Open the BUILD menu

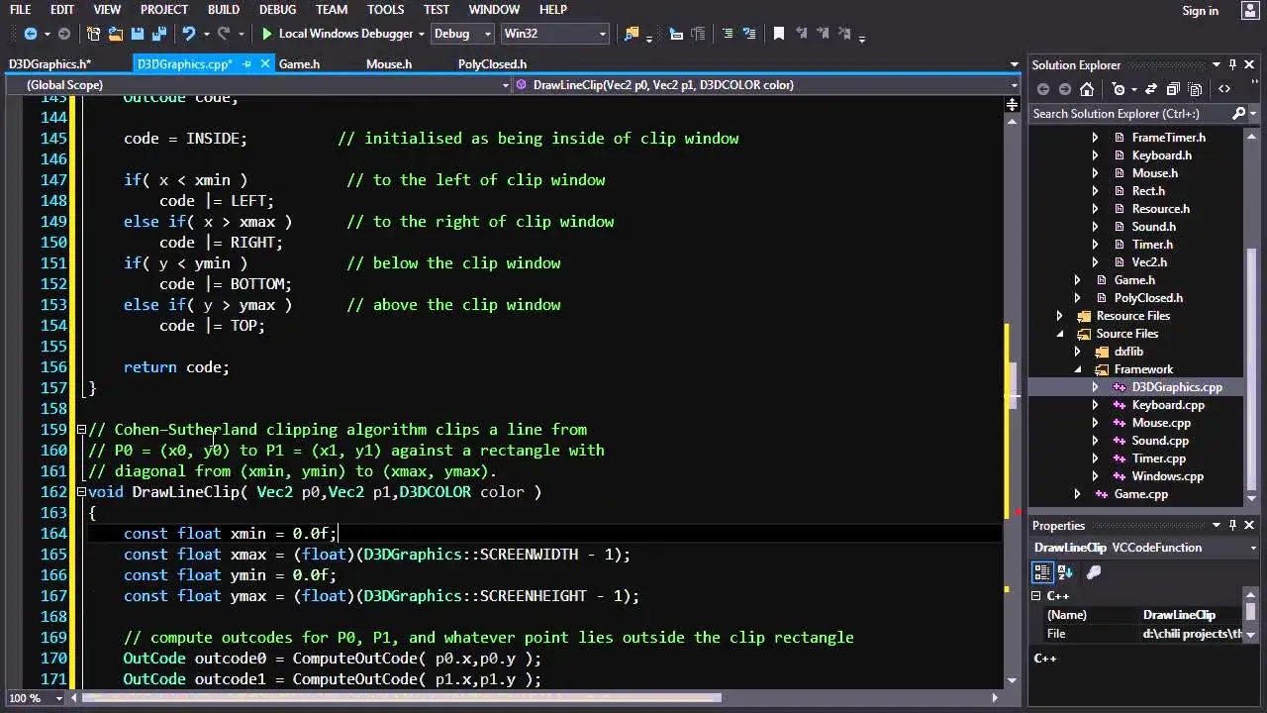(223, 9)
